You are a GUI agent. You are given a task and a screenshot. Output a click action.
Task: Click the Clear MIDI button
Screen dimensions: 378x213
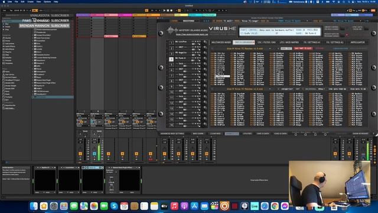tap(215, 134)
